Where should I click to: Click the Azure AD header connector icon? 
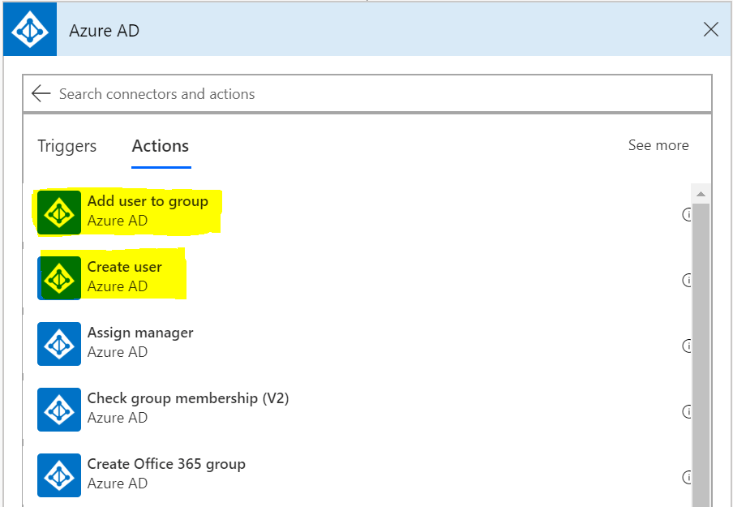click(30, 30)
